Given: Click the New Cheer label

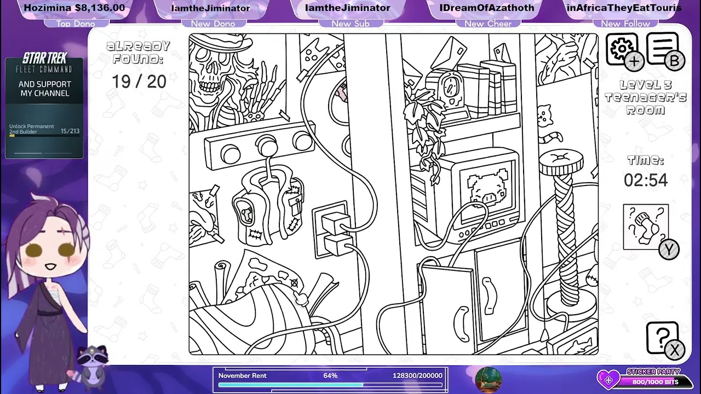Looking at the screenshot, I should pyautogui.click(x=488, y=24).
